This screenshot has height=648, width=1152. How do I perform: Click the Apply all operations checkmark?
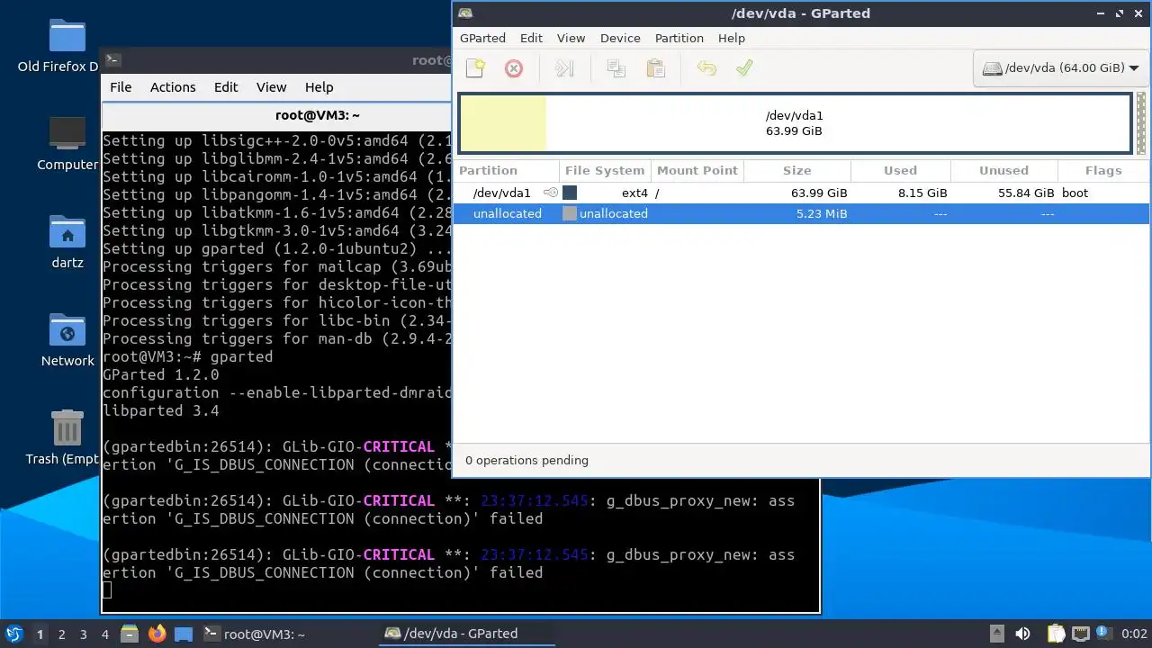(x=744, y=68)
